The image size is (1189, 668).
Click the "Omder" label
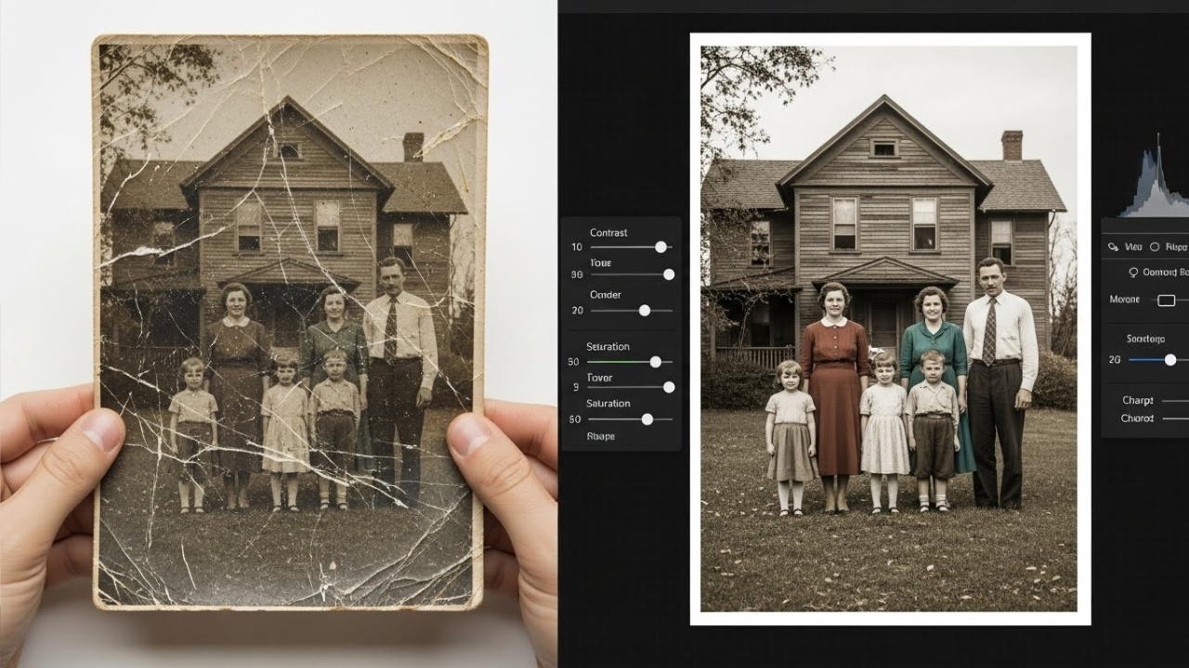[606, 295]
